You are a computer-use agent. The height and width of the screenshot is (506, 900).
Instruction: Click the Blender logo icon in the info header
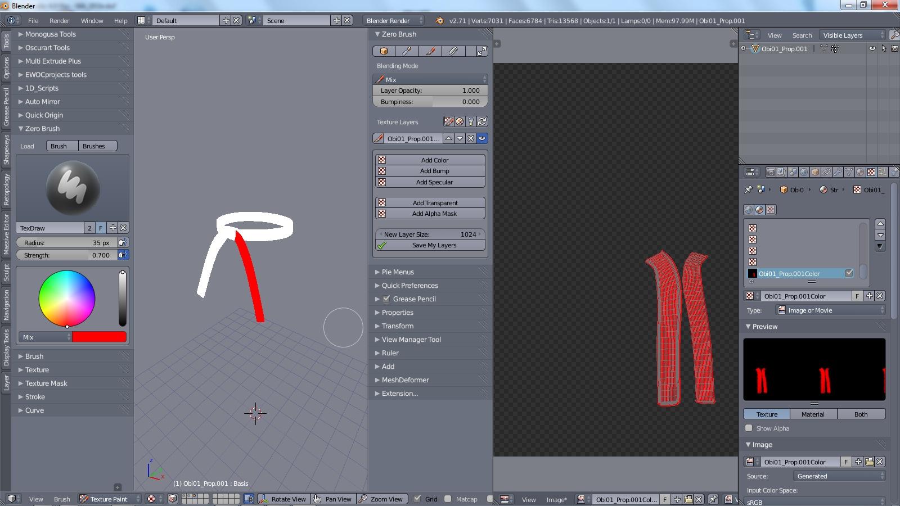pos(439,20)
